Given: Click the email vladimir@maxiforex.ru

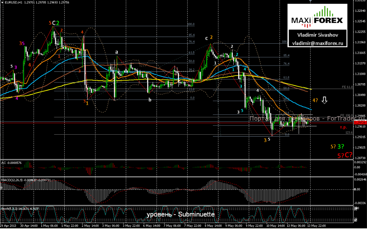Looking at the screenshot, I should (318, 43).
